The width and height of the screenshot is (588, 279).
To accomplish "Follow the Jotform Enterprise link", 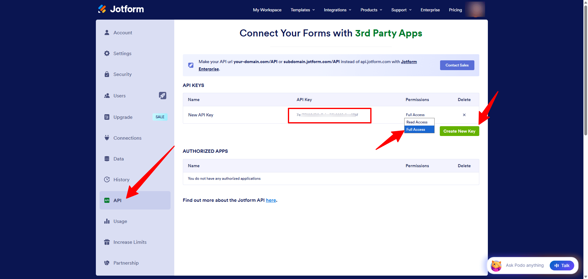I will pos(409,62).
